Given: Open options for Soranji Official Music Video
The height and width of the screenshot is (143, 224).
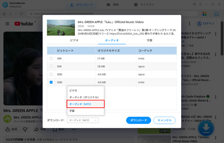Looking at the screenshot, I should tap(216, 138).
